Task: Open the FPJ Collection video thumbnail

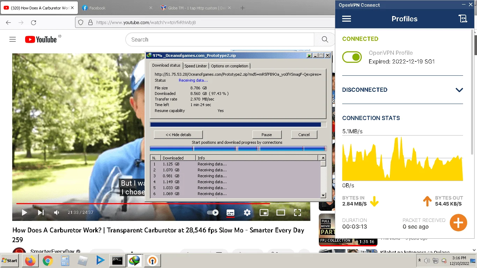Action: [348, 230]
